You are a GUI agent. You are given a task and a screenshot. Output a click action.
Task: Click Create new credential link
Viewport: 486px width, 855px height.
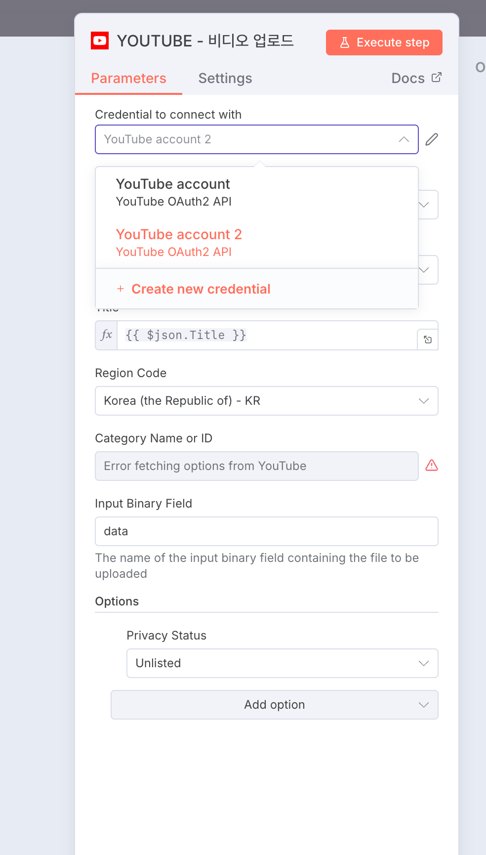201,289
